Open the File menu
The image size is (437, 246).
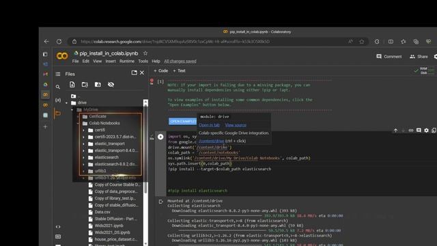tap(75, 61)
